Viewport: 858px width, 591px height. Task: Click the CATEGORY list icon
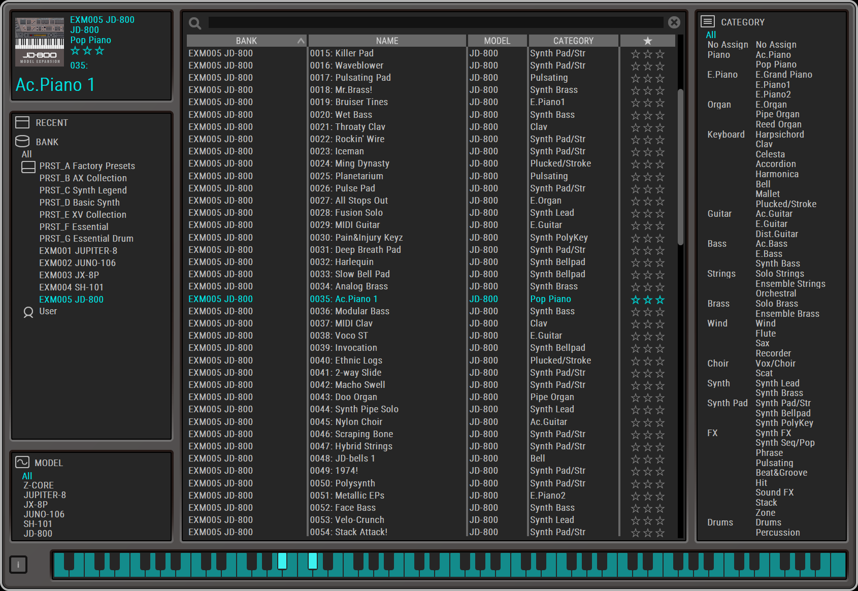click(708, 21)
